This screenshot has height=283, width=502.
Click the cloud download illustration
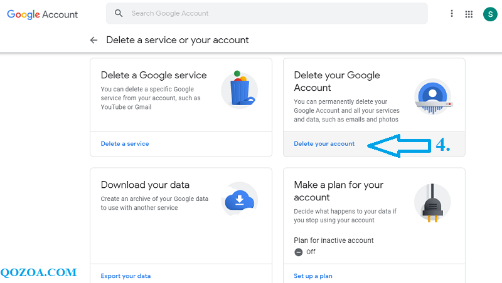[240, 200]
